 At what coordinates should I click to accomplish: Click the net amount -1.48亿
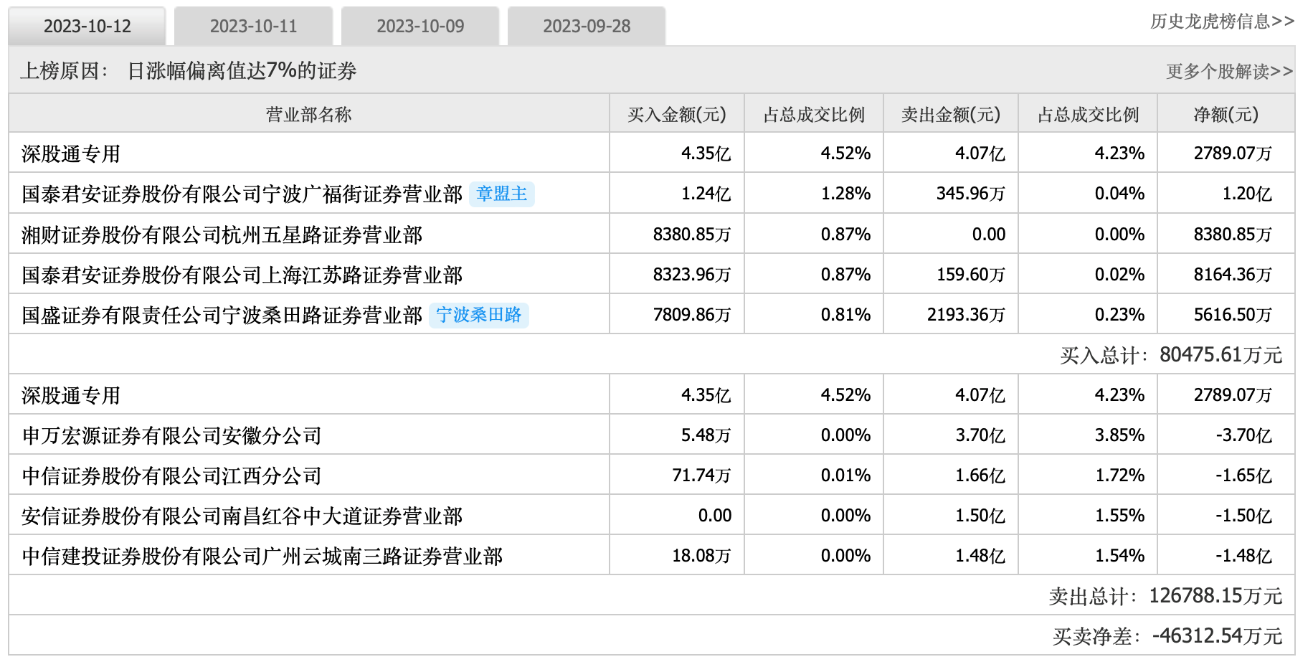(1244, 556)
